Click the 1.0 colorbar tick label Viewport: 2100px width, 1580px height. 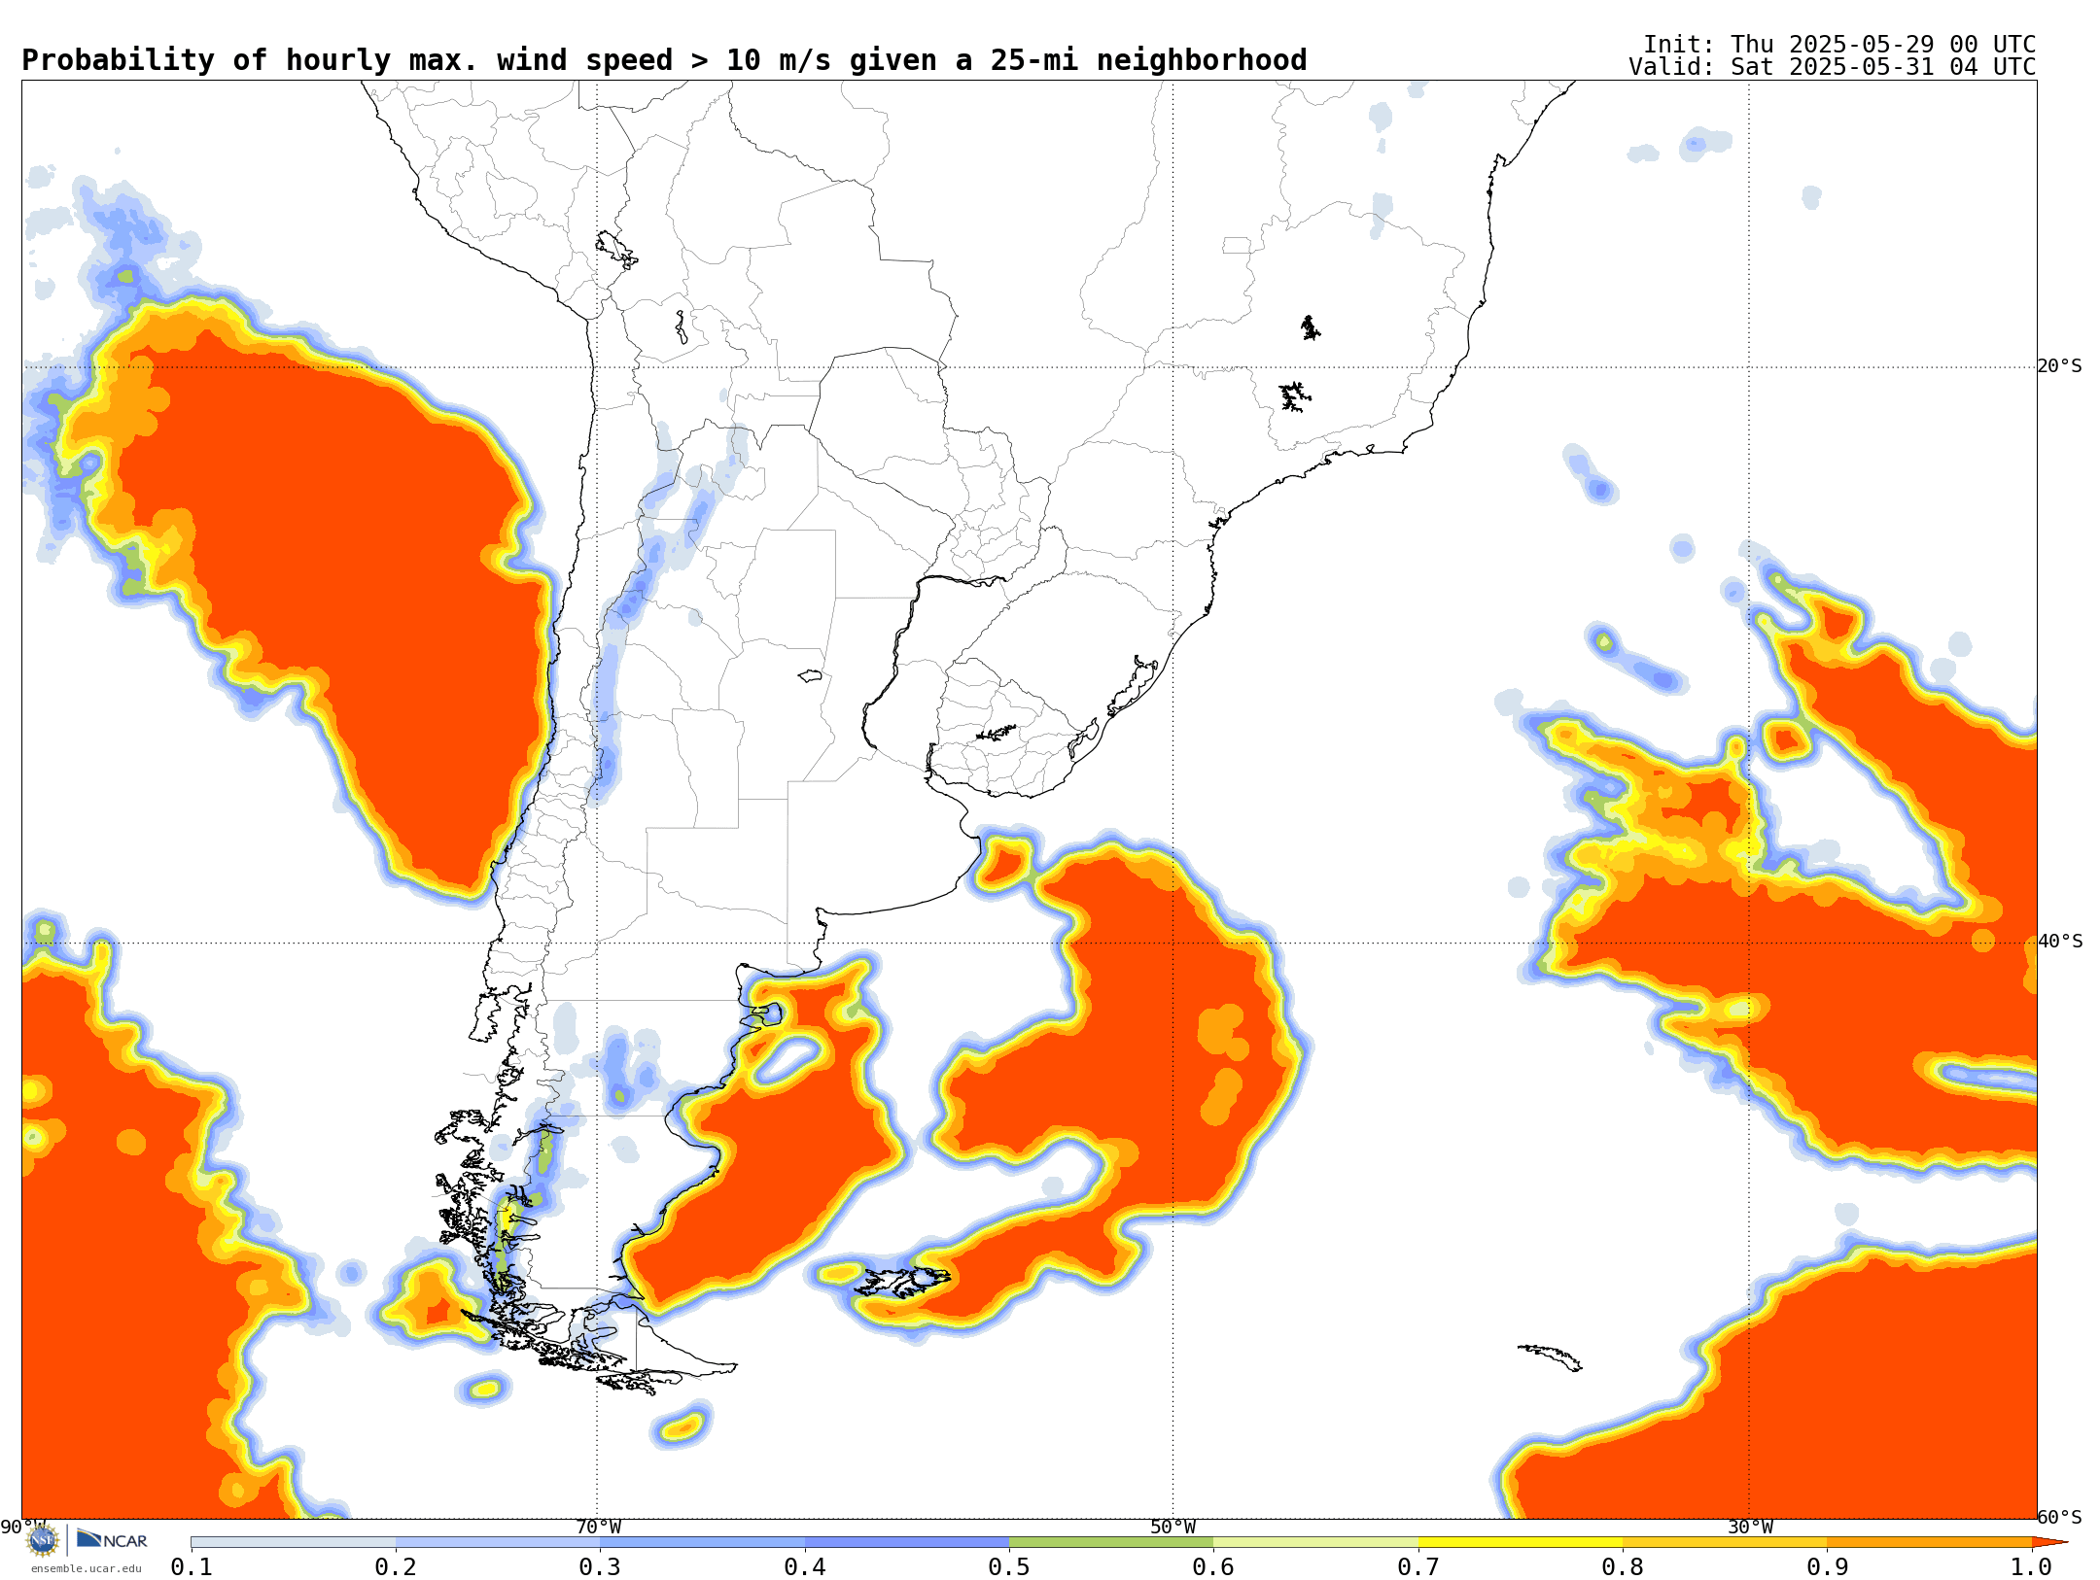point(2032,1567)
